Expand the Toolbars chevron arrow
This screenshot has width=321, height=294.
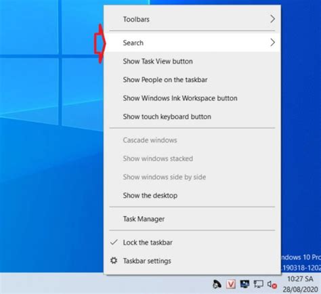point(273,19)
